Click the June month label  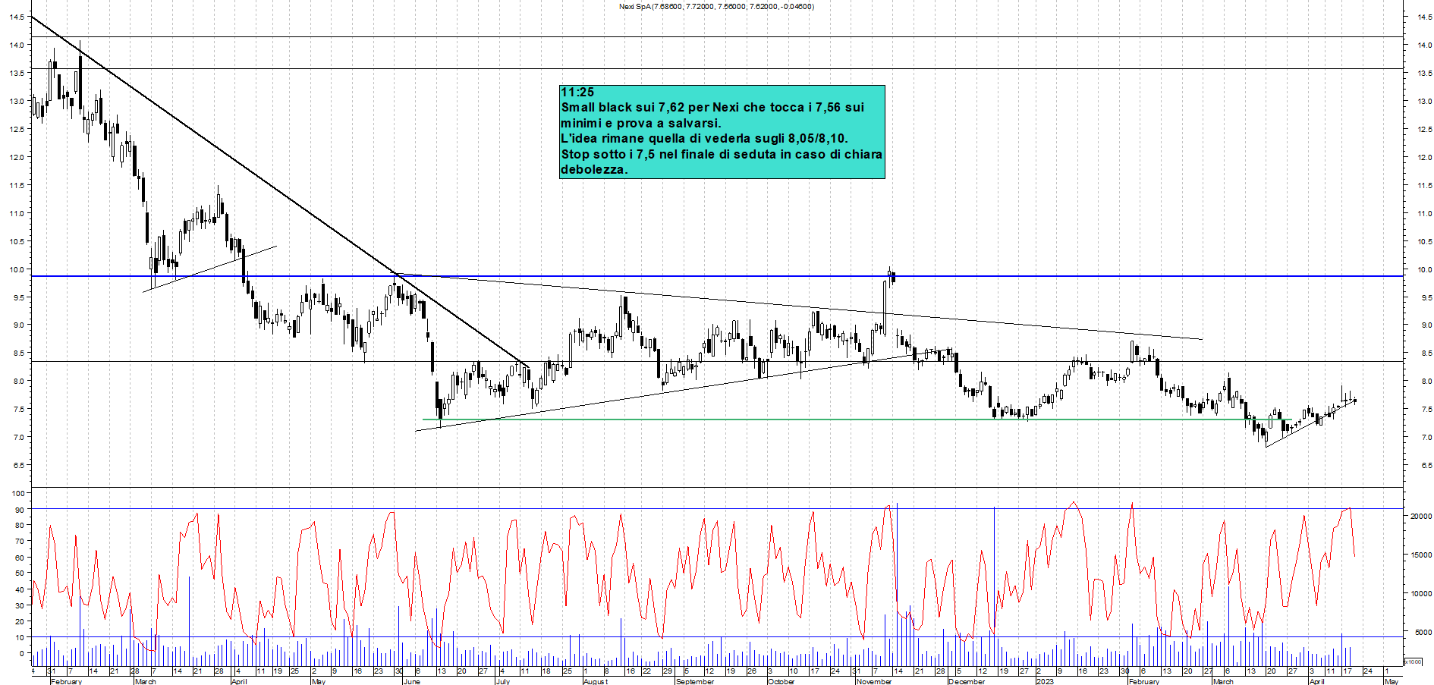411,681
